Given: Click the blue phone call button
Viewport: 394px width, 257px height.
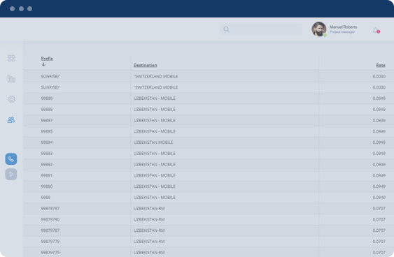Looking at the screenshot, I should coord(11,159).
